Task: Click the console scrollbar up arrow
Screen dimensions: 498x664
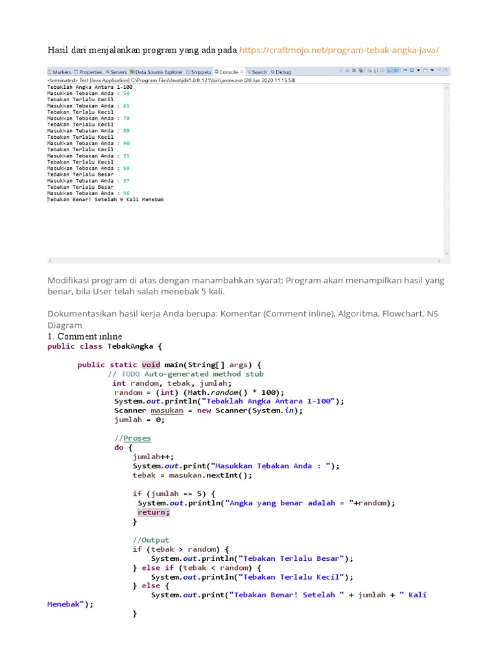Action: (x=446, y=88)
